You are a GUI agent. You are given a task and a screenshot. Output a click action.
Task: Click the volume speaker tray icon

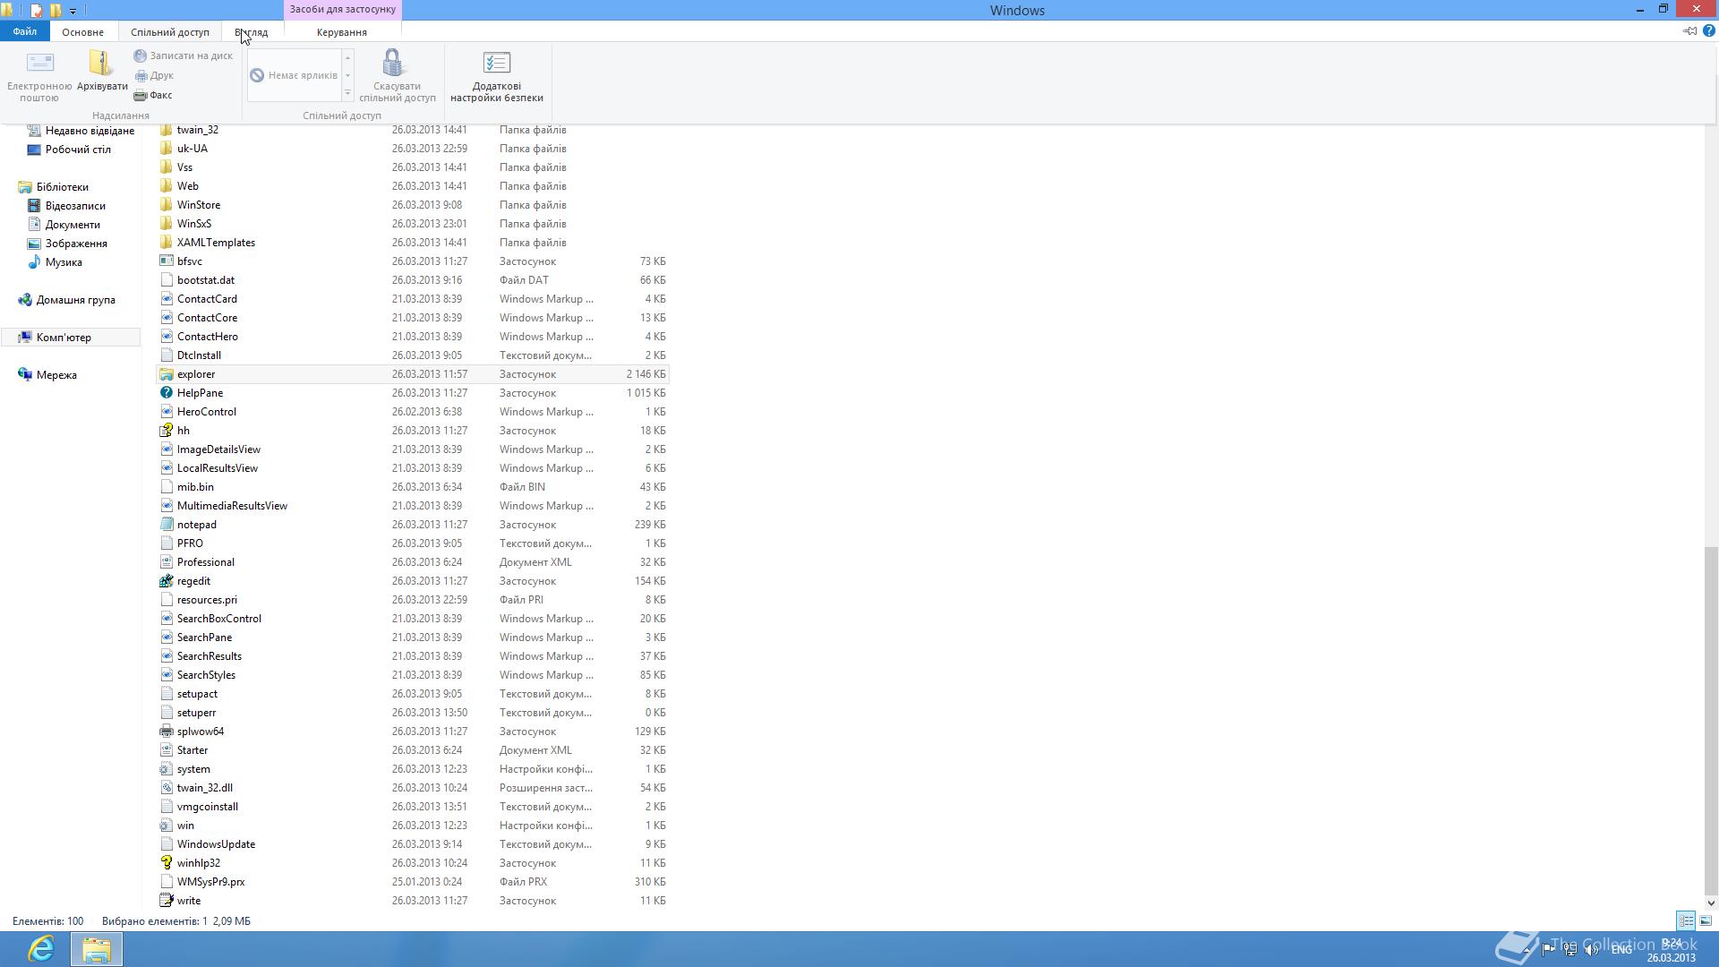[1591, 949]
